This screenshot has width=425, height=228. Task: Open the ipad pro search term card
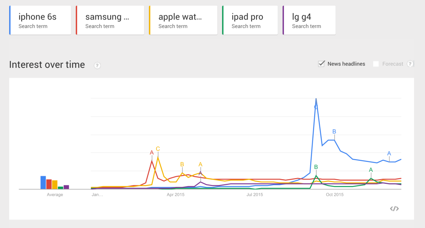[250, 20]
